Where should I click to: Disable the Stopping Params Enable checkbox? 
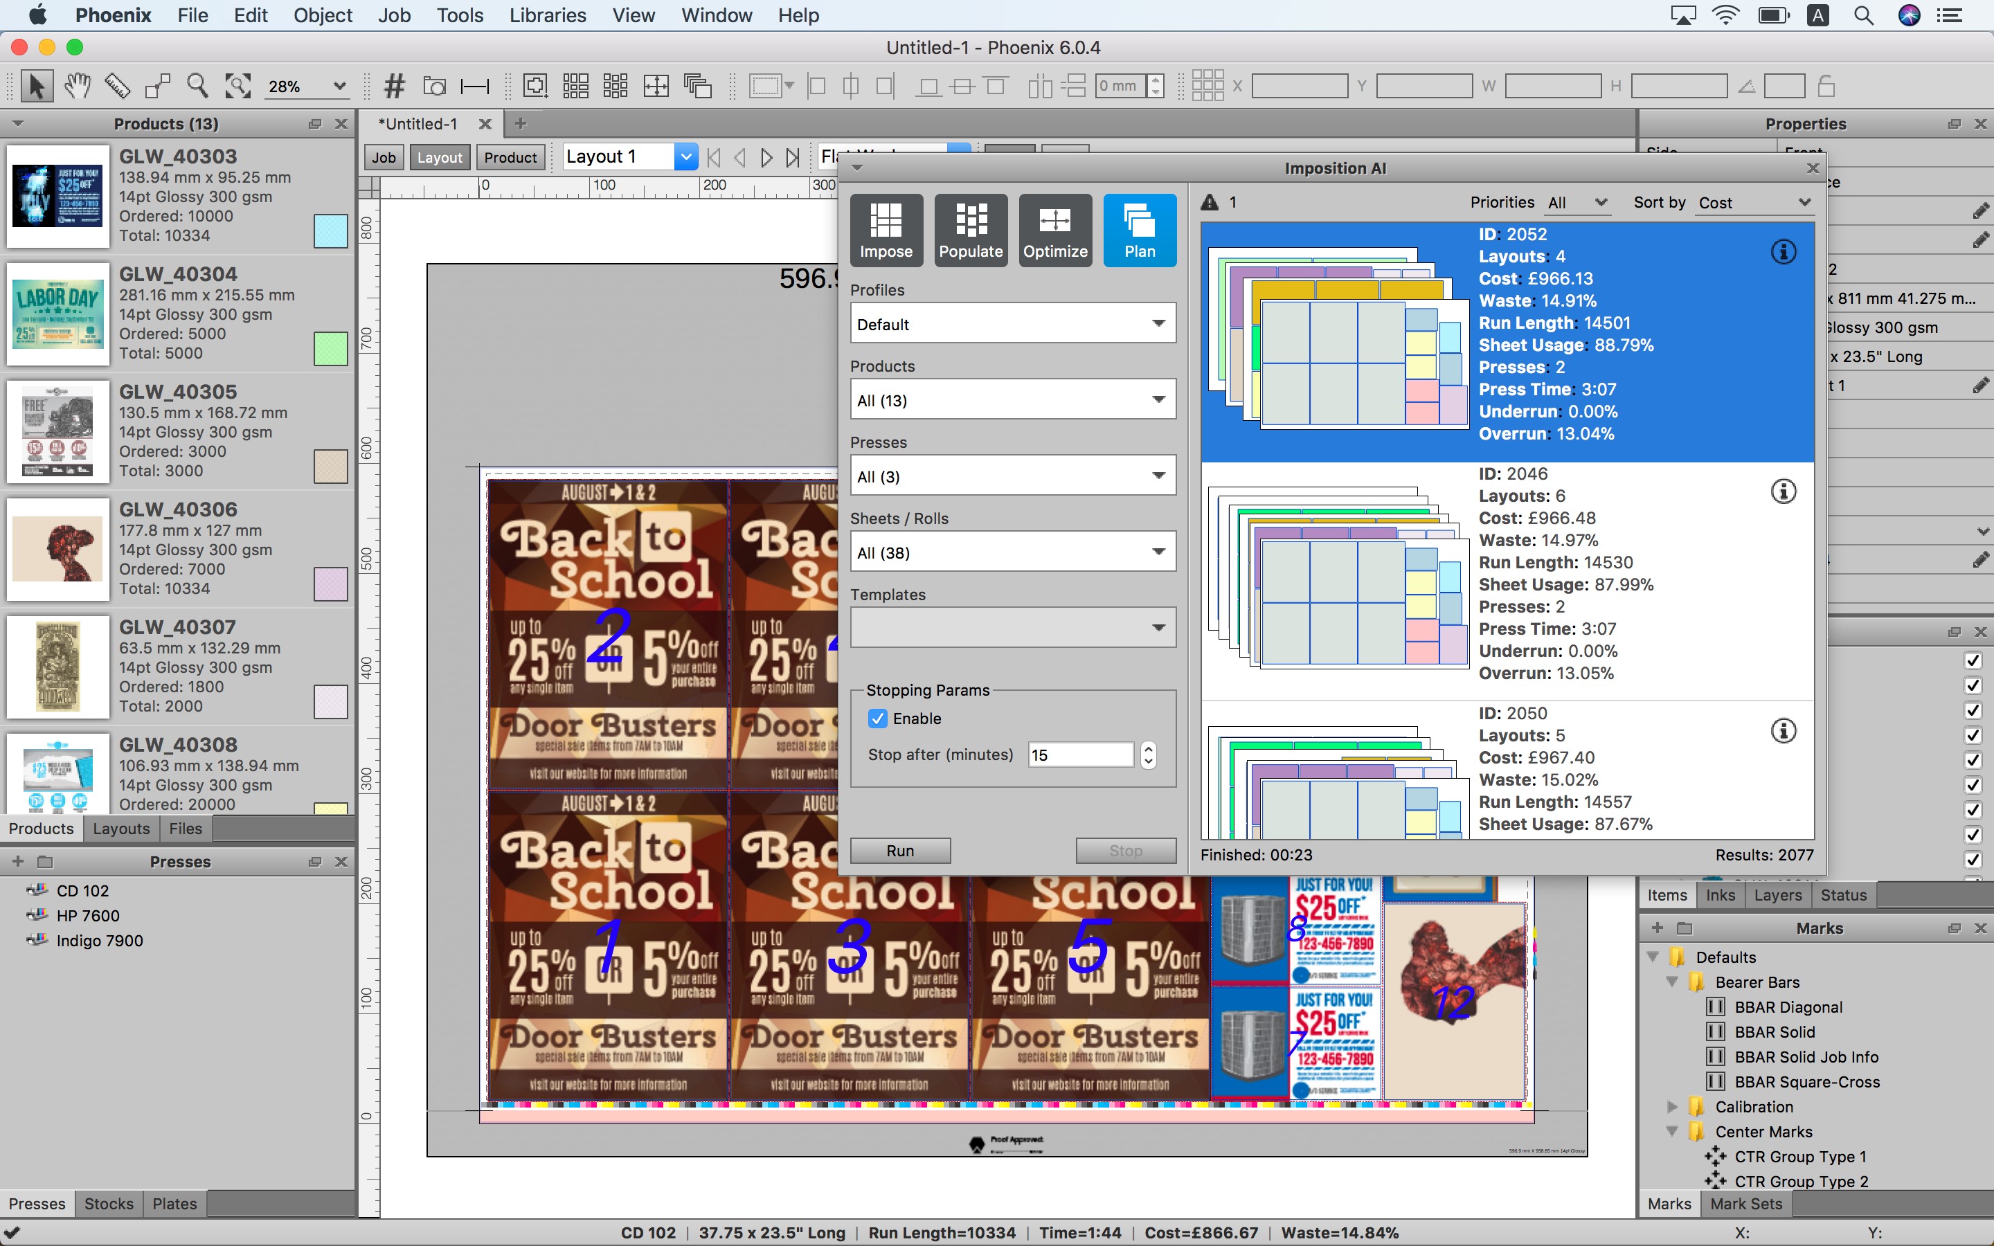(877, 719)
